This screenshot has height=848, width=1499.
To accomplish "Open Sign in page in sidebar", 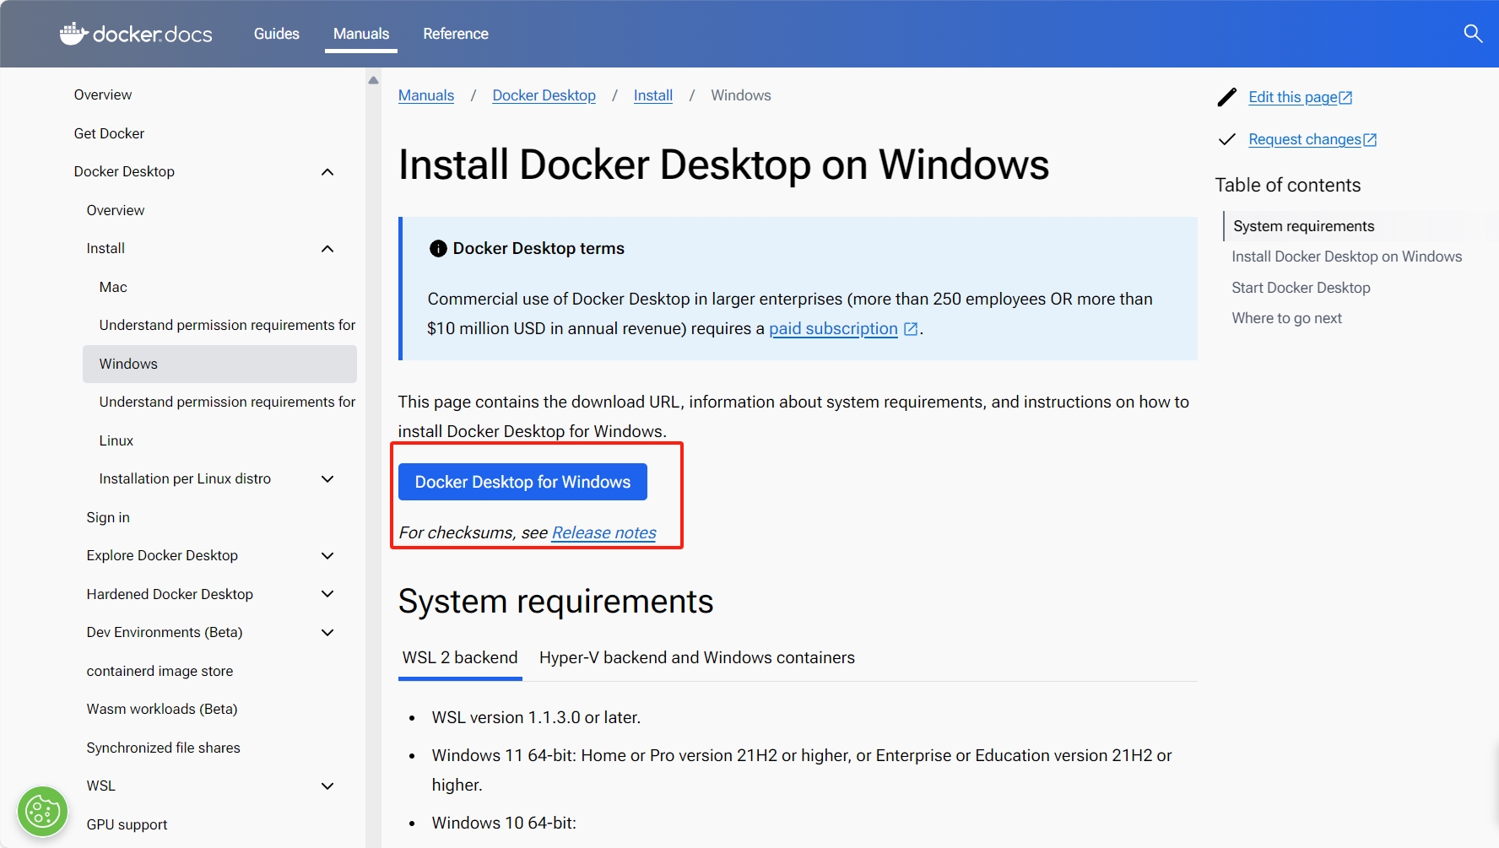I will (108, 517).
